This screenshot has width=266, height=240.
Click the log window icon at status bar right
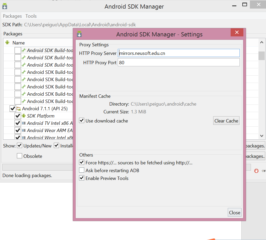pos(263,171)
